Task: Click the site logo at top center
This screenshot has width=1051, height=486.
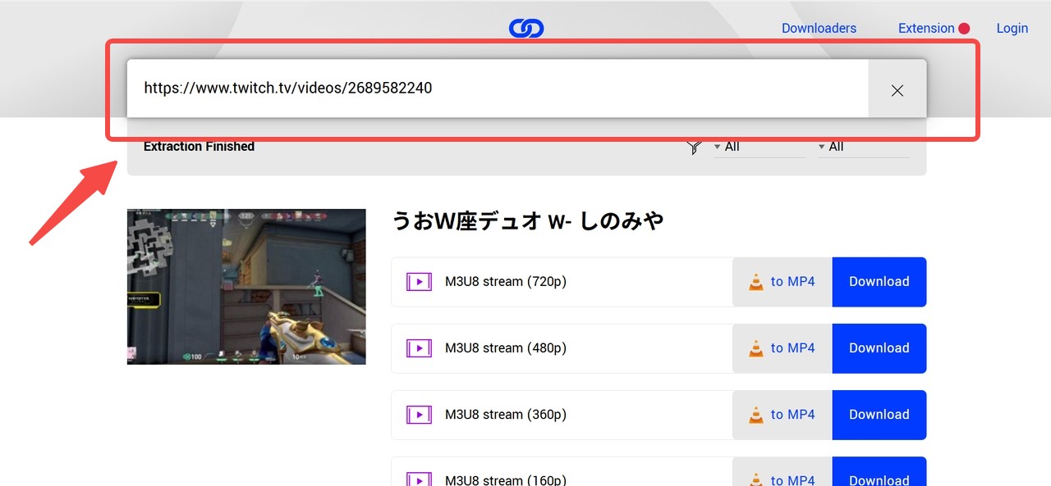Action: coord(525,27)
